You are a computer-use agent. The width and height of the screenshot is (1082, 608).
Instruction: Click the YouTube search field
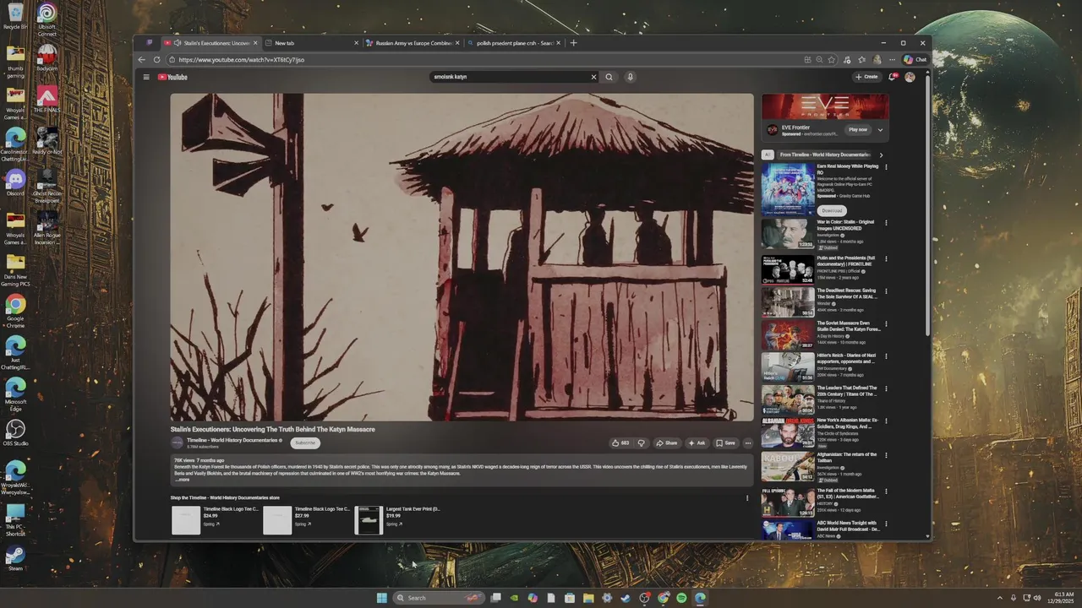pyautogui.click(x=510, y=77)
